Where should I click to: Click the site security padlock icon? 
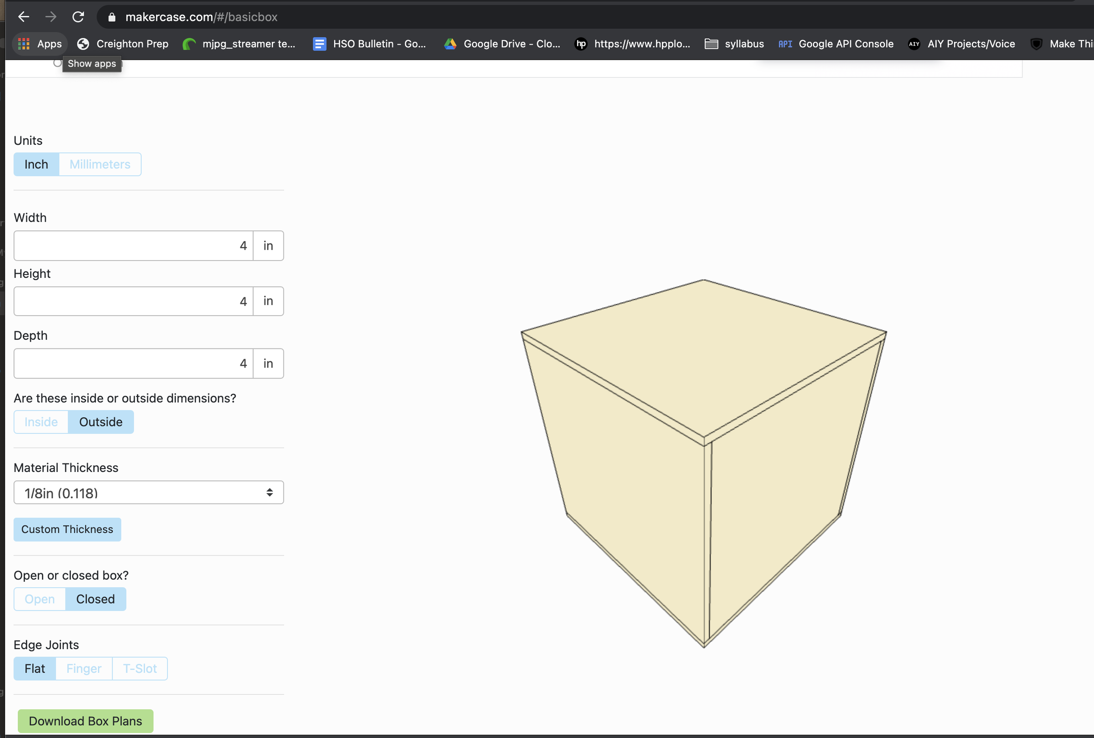(112, 17)
